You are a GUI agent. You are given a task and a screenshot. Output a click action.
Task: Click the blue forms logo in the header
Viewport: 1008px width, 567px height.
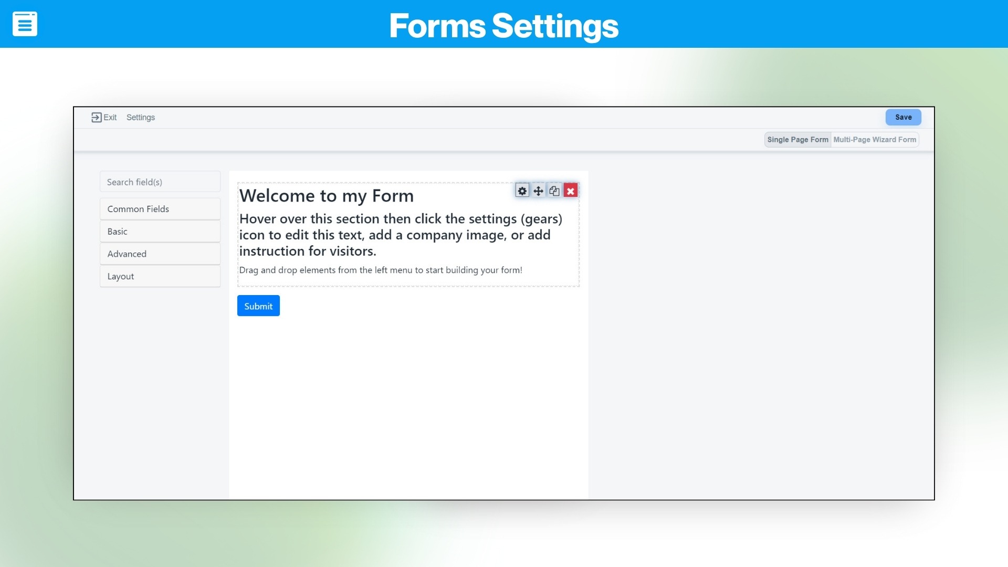tap(26, 24)
